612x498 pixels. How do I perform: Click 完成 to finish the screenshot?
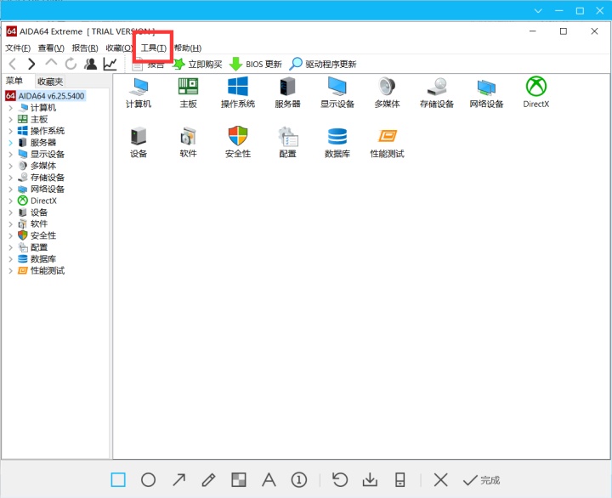tap(482, 480)
